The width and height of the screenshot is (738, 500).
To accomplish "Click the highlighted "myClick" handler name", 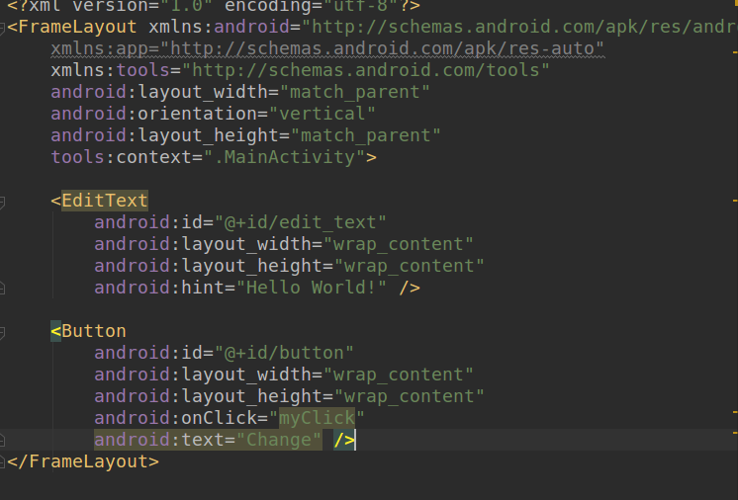I will tap(318, 418).
